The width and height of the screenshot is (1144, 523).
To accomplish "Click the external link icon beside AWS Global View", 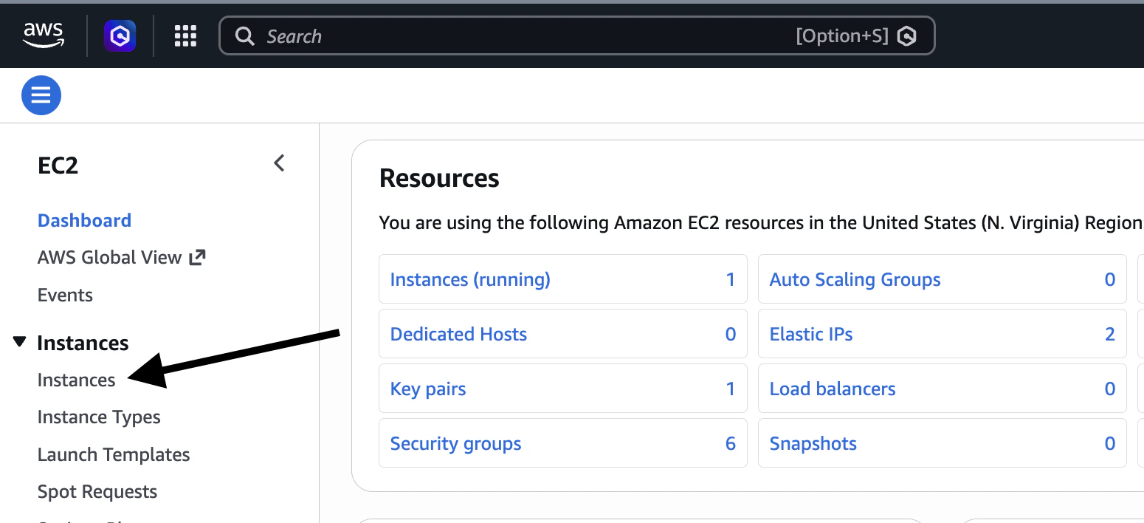I will point(197,257).
